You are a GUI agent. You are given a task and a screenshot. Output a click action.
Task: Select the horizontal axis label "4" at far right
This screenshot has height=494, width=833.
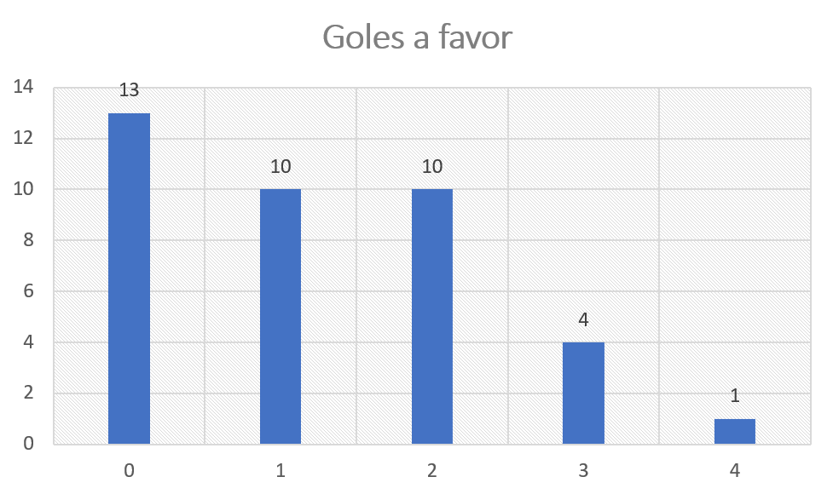pos(735,471)
